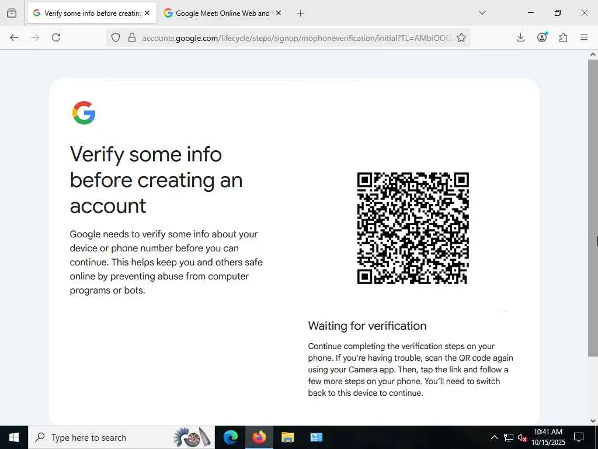
Task: Reload the current page
Action: coord(56,37)
